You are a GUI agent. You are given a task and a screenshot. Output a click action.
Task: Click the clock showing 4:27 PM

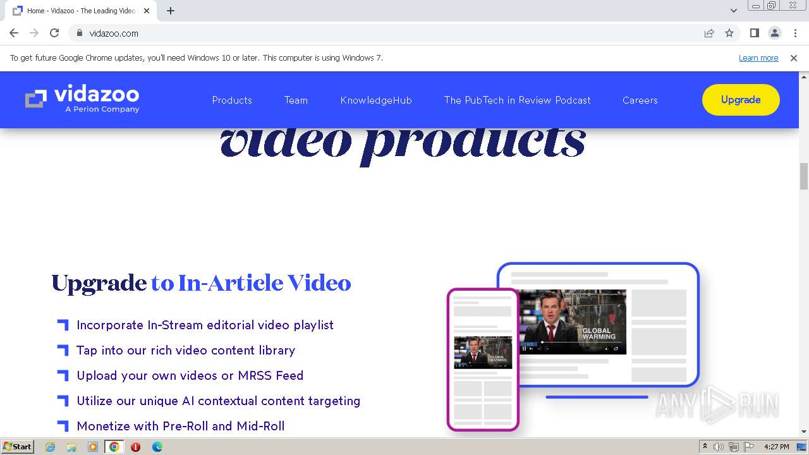pos(777,447)
